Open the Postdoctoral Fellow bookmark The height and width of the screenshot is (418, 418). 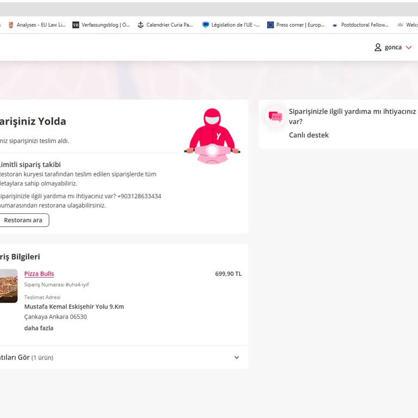(x=360, y=25)
